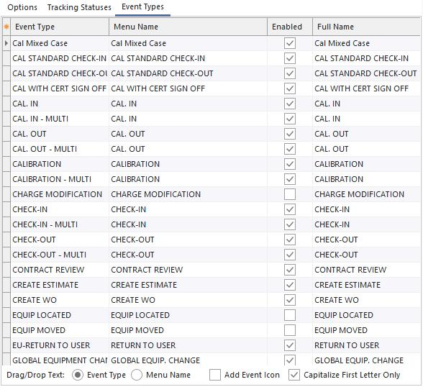This screenshot has height=387, width=423.
Task: Toggle Enabled for EU-RETURN TO USER row
Action: point(290,345)
